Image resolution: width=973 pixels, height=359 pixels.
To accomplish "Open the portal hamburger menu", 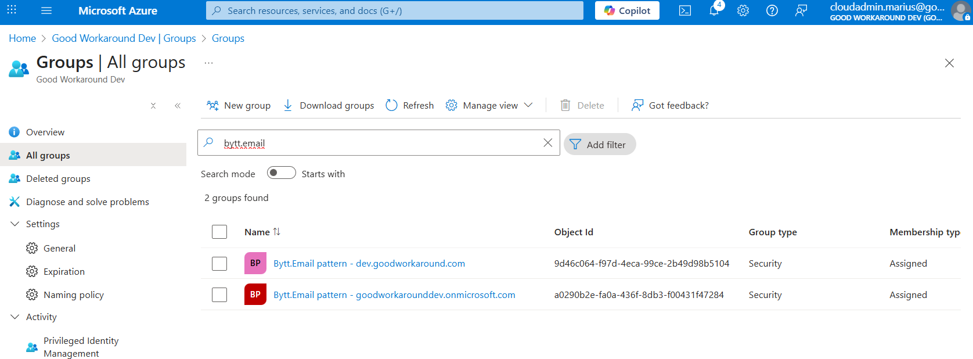I will click(x=46, y=10).
